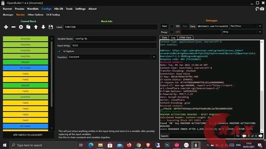The width and height of the screenshot is (266, 149).
Task: Click the Input string field
Action: (x=114, y=45)
